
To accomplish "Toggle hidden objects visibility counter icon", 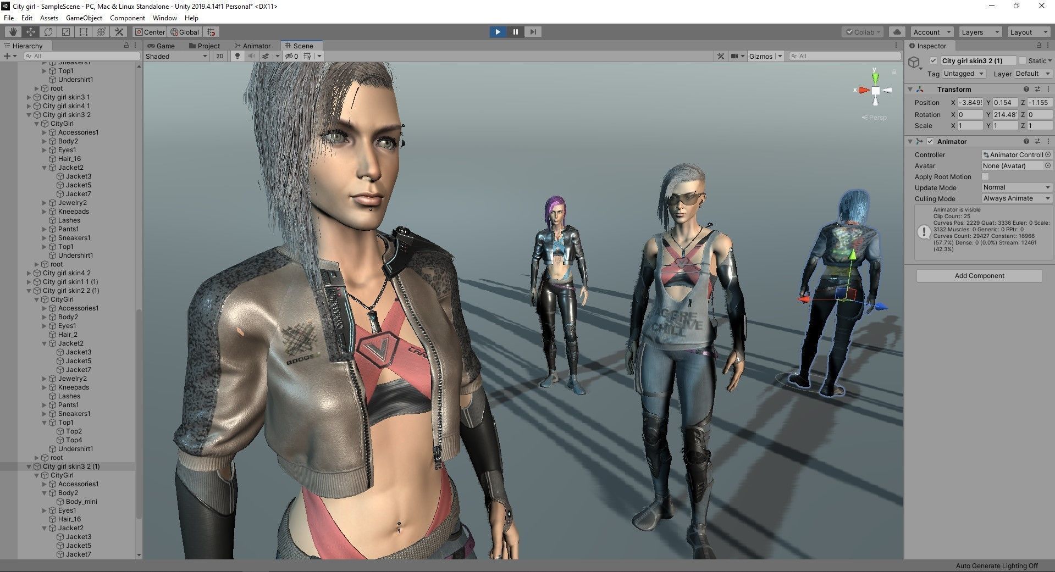I will [x=291, y=56].
